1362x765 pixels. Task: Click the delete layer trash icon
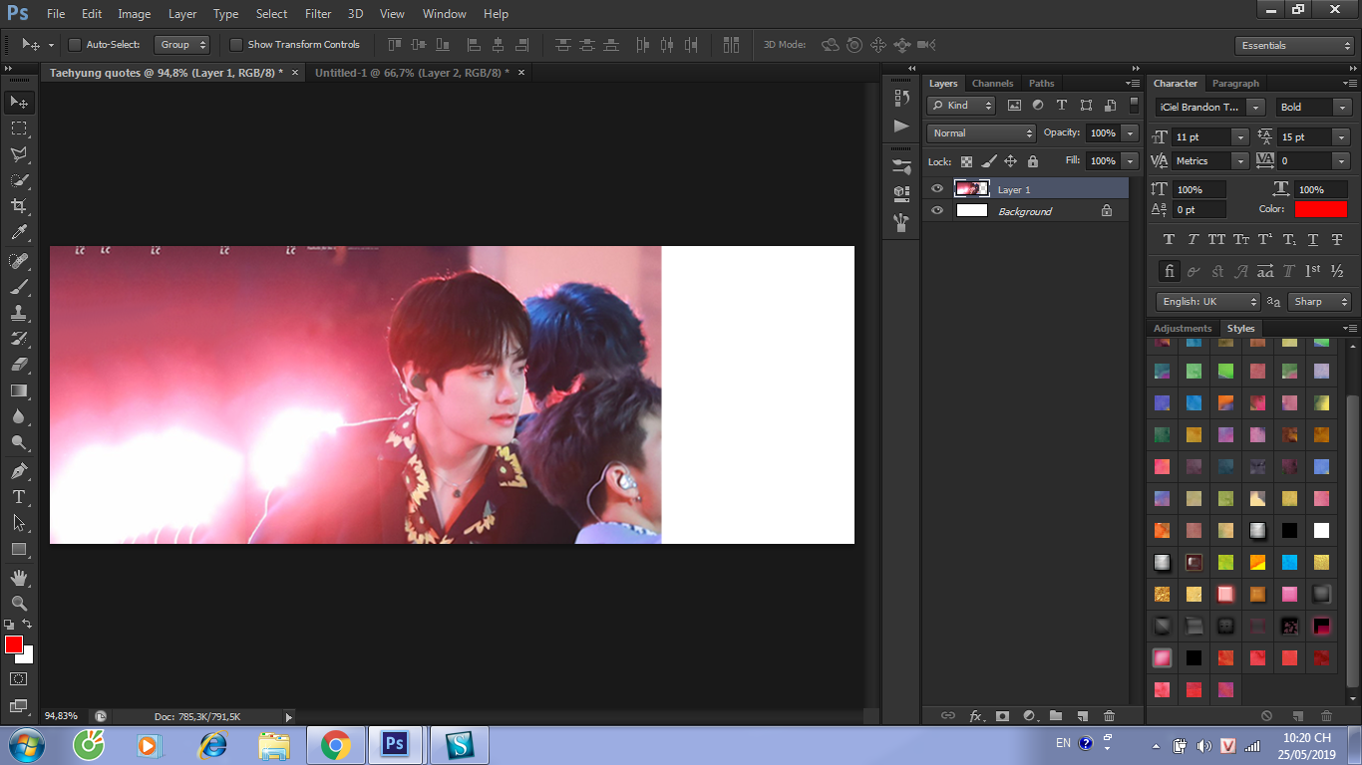pos(1109,715)
